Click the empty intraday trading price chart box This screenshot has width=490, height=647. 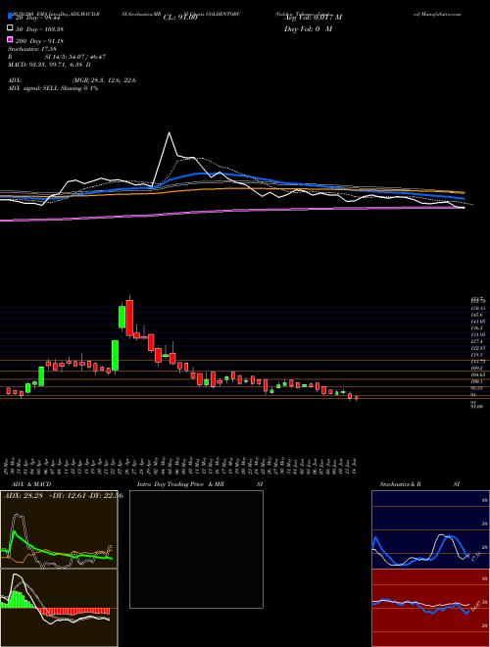pyautogui.click(x=196, y=549)
